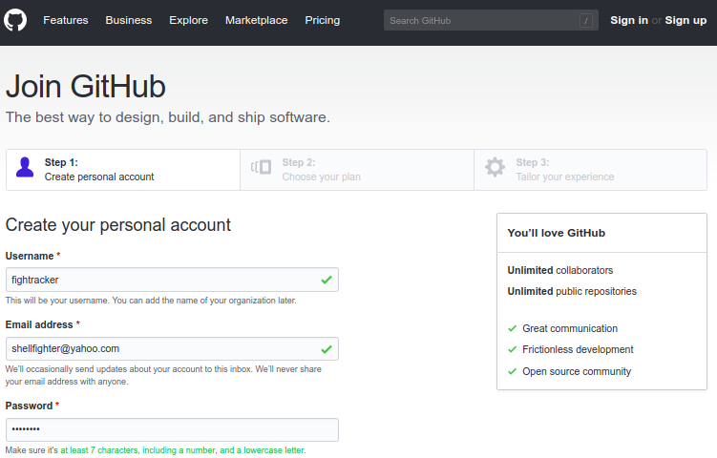Click the Email address label
The height and width of the screenshot is (458, 717).
(x=39, y=324)
